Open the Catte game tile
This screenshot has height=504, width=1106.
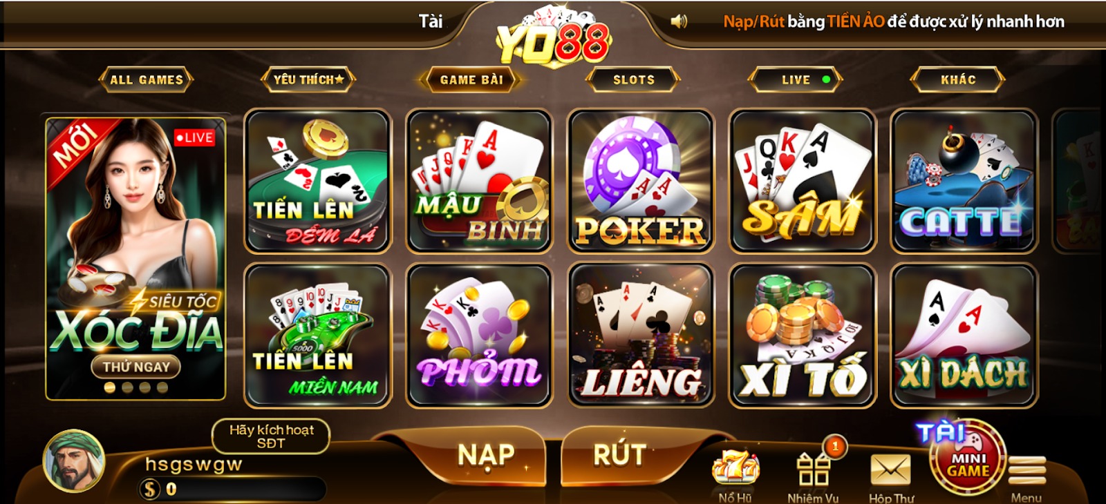click(x=964, y=181)
